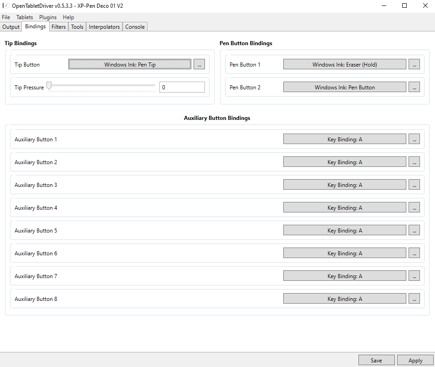
Task: Click the Windows Ink: Pen Tip binding button
Action: coord(130,64)
